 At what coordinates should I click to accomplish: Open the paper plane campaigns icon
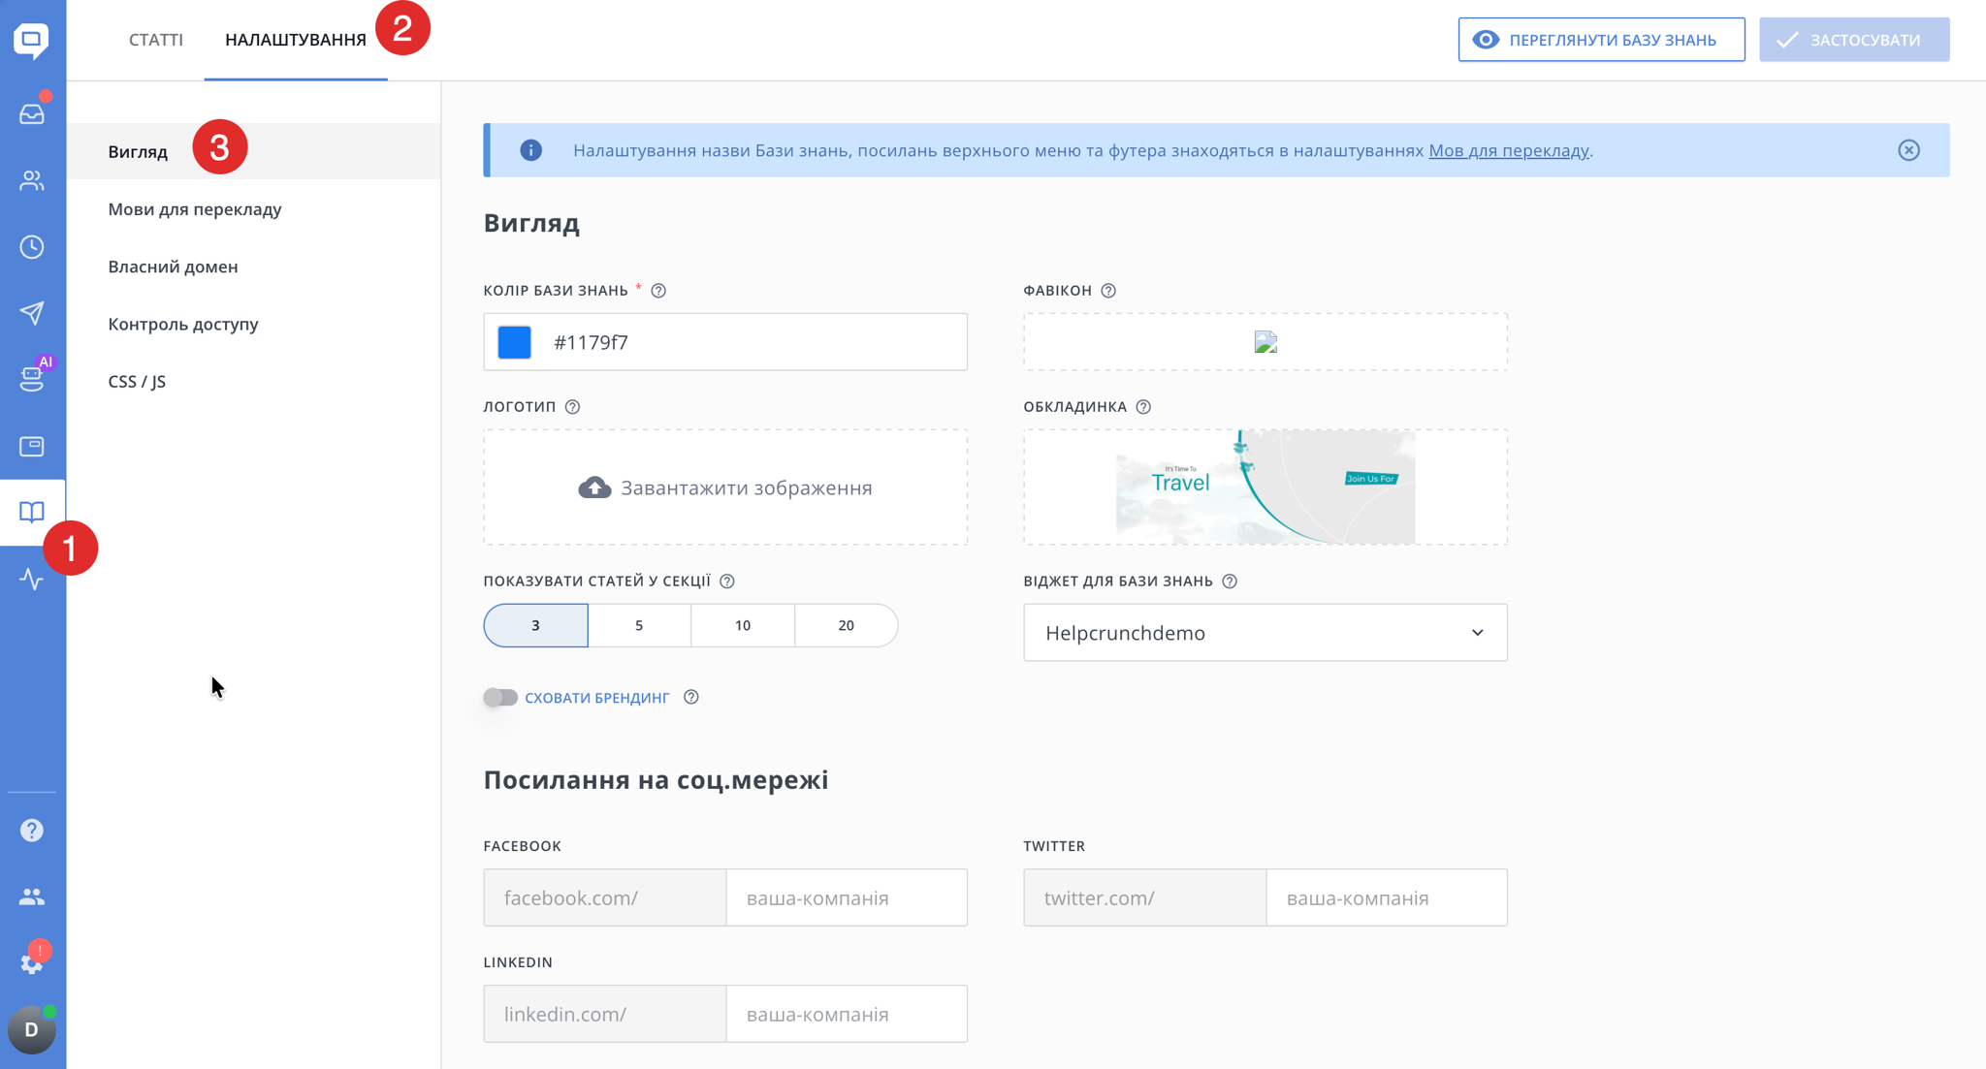pos(32,313)
